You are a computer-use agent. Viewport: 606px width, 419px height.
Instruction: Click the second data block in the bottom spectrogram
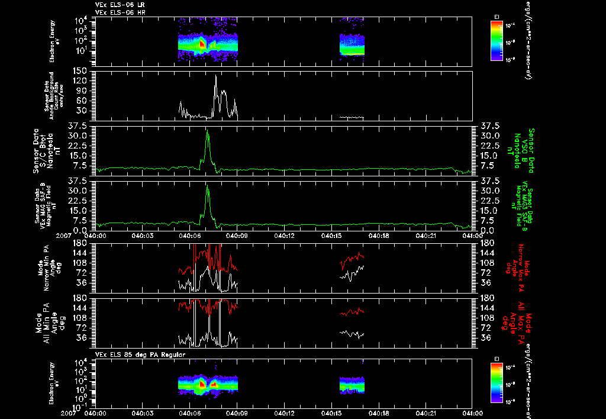pos(352,385)
